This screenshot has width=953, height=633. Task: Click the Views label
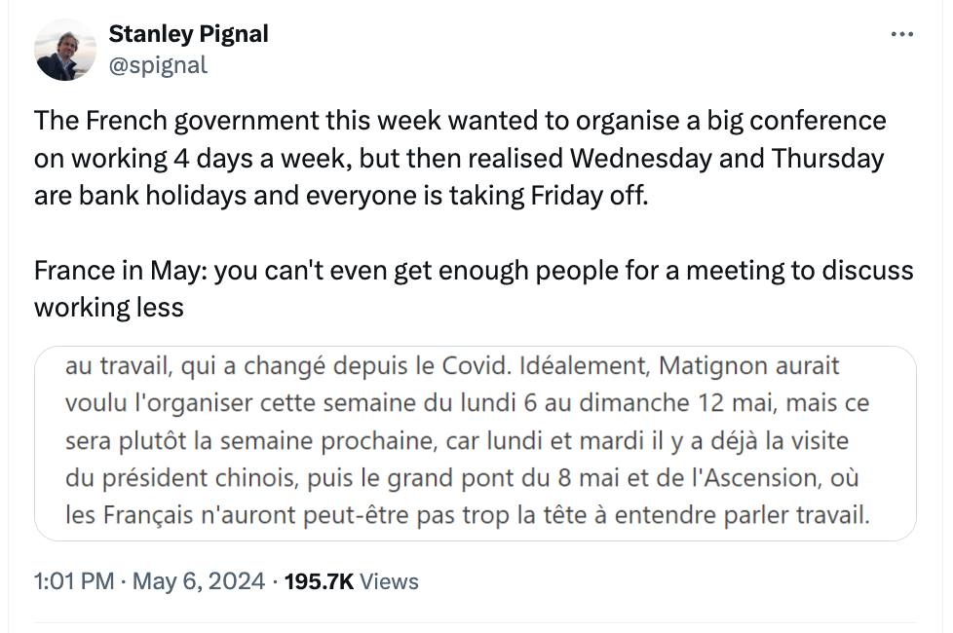click(x=389, y=581)
